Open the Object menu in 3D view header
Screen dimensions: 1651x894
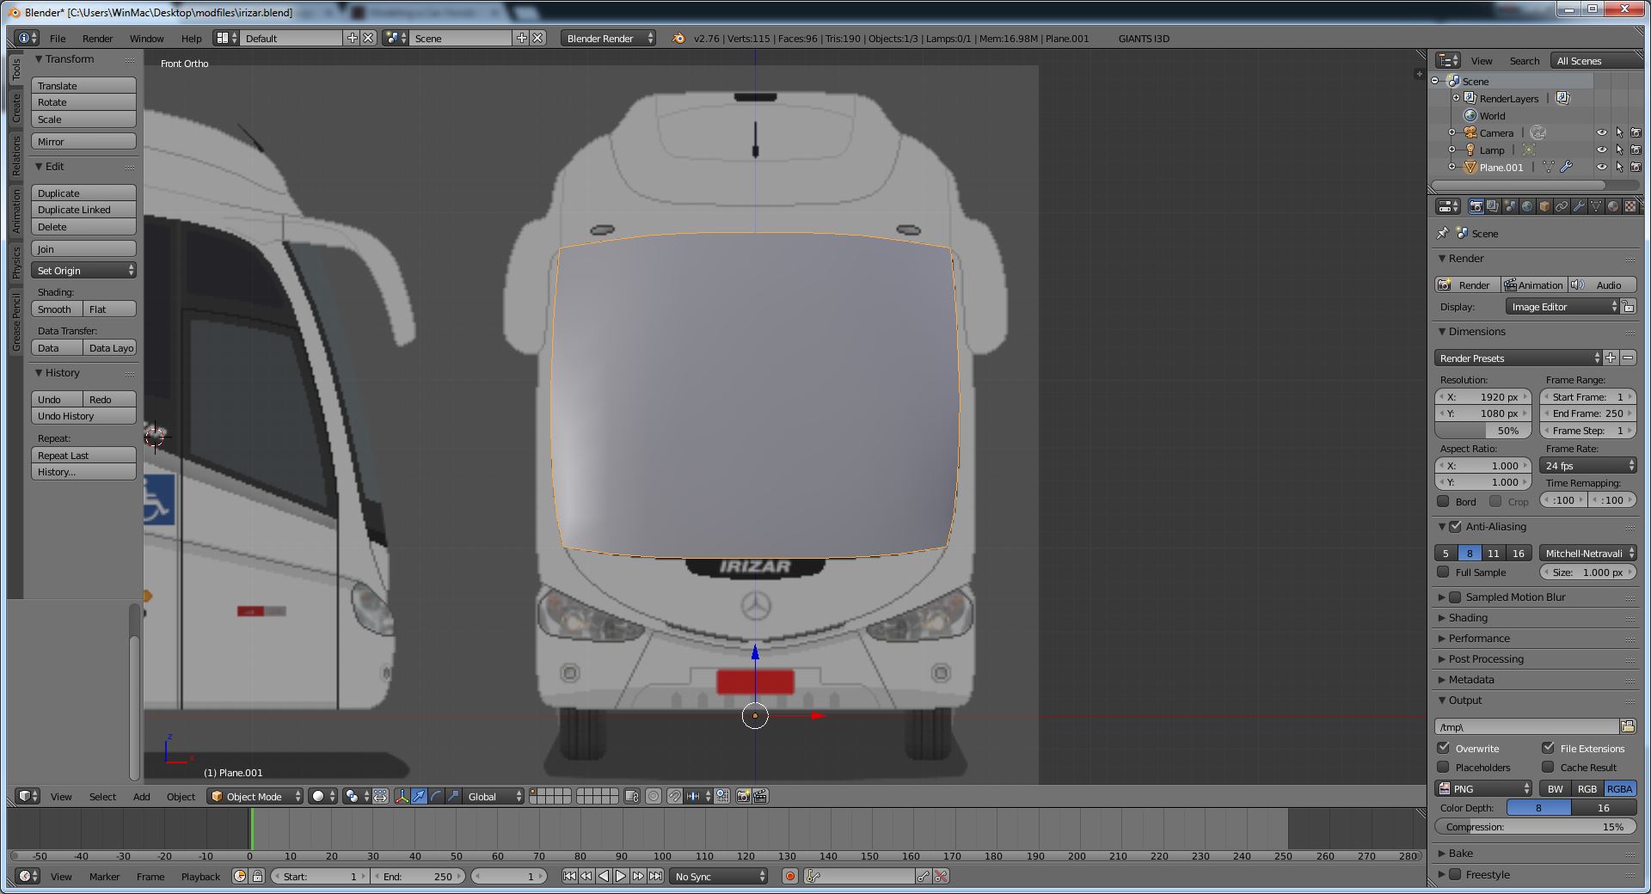(x=181, y=796)
